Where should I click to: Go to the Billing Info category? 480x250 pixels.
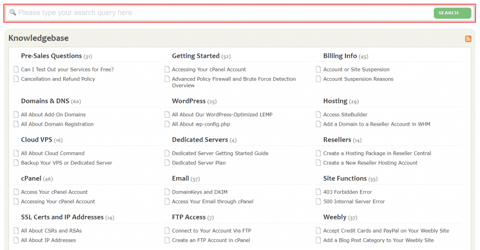tap(340, 56)
